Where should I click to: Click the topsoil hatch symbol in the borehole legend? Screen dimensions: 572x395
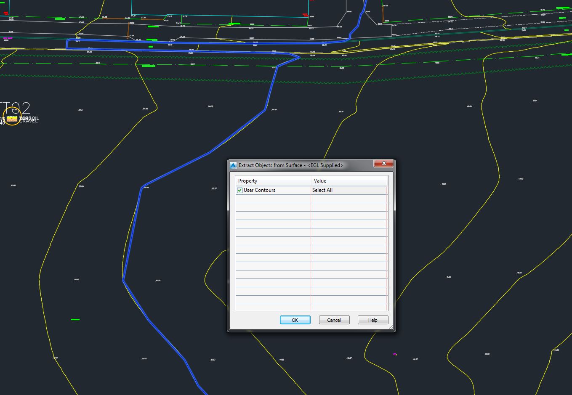pos(12,117)
